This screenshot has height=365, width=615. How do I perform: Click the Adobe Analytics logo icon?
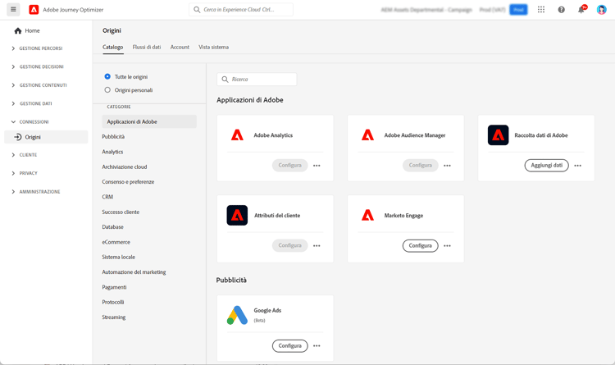point(237,135)
